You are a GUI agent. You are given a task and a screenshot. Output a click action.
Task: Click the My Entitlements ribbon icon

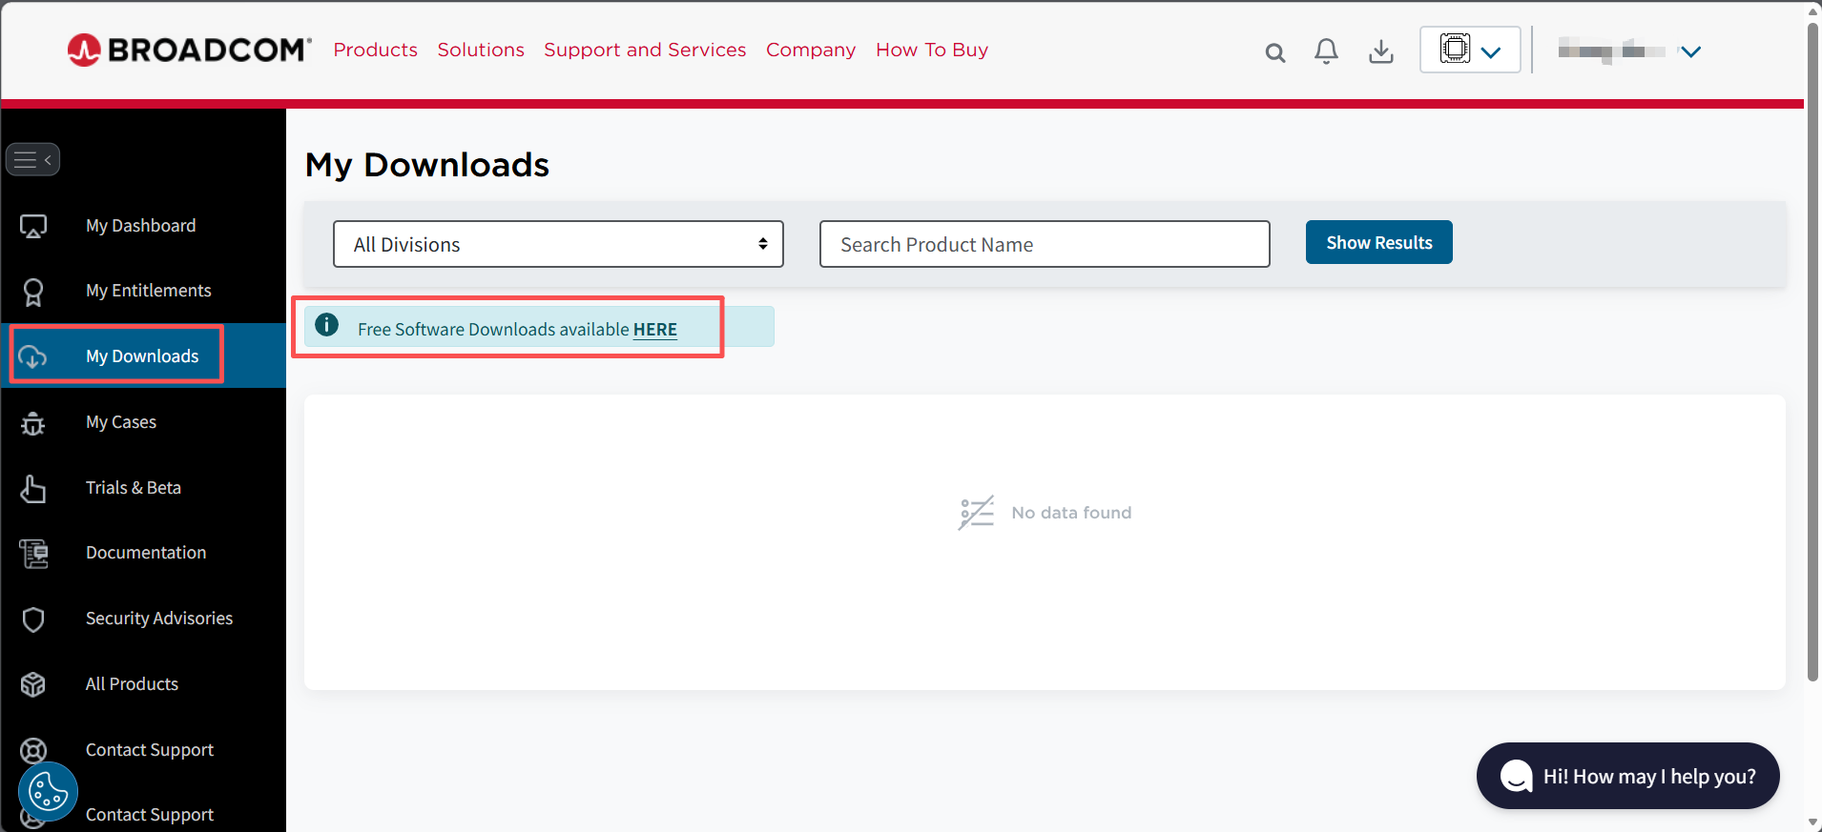(x=33, y=292)
